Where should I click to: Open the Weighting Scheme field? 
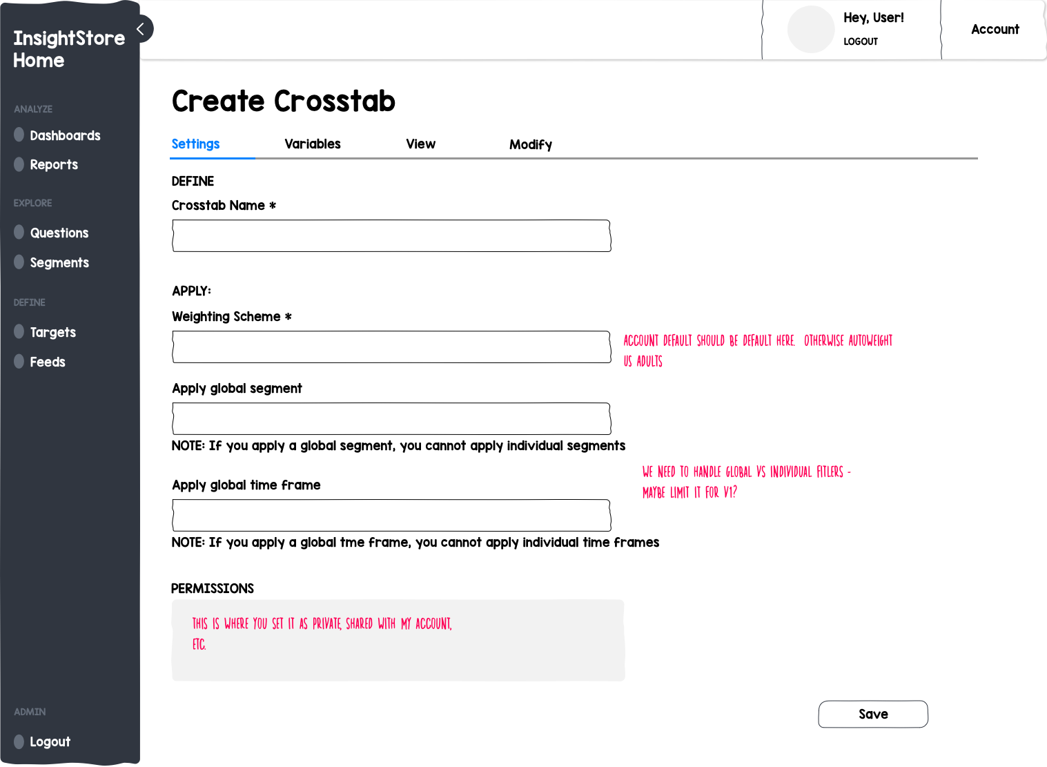[x=391, y=347]
